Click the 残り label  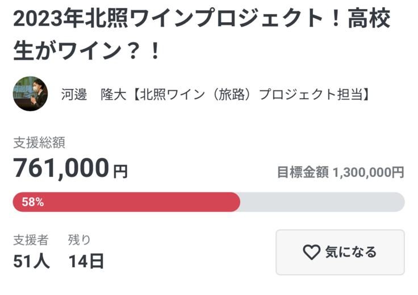[80, 240]
